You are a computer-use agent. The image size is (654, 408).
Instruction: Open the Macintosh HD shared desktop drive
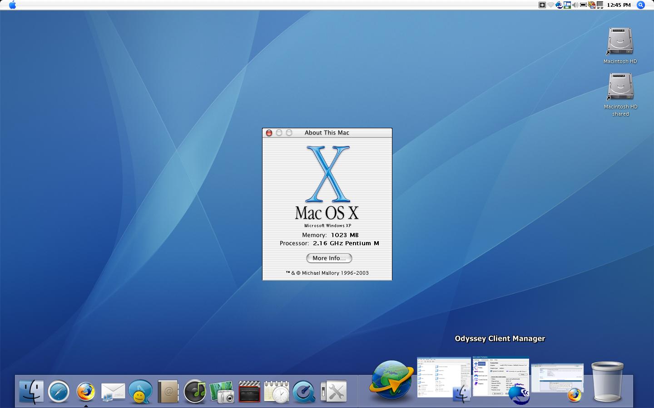pos(620,94)
